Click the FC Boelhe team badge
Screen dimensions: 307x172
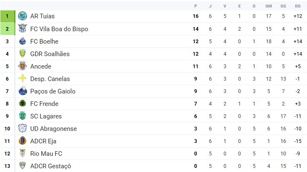23,42
